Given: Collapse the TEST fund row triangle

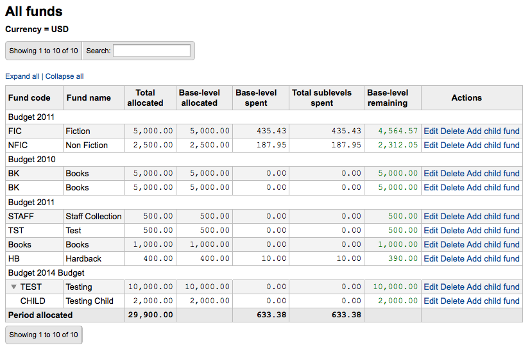Looking at the screenshot, I should (x=14, y=287).
